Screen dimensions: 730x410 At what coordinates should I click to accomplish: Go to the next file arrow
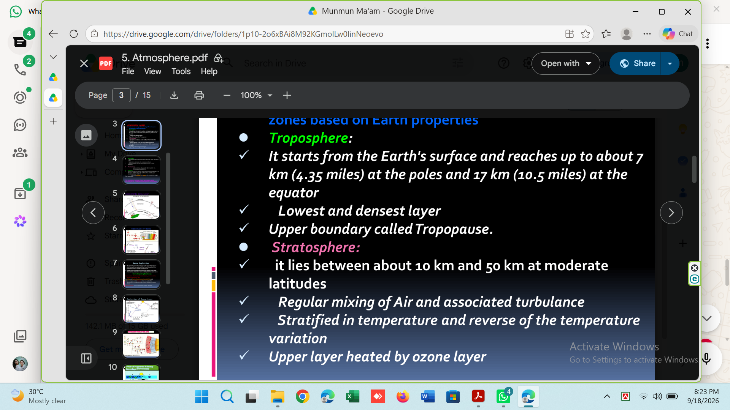coord(671,213)
